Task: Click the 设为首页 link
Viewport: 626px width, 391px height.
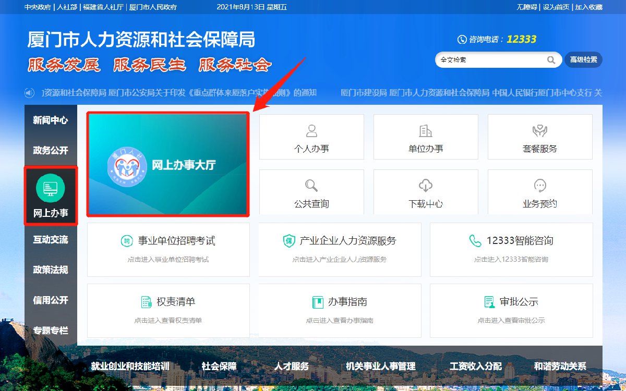Action: 557,7
